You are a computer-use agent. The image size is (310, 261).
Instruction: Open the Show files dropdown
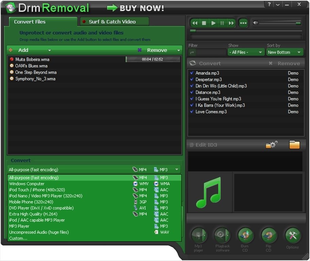click(245, 52)
